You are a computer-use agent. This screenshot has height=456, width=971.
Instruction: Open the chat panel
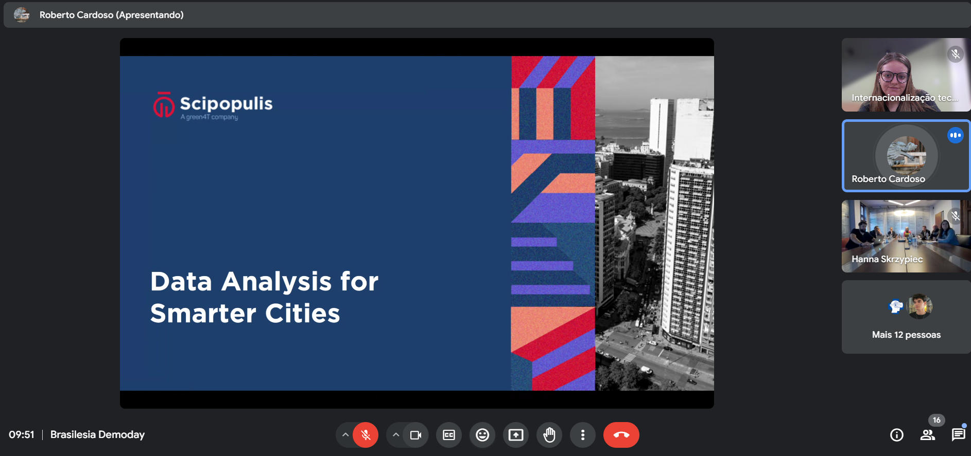(x=958, y=435)
